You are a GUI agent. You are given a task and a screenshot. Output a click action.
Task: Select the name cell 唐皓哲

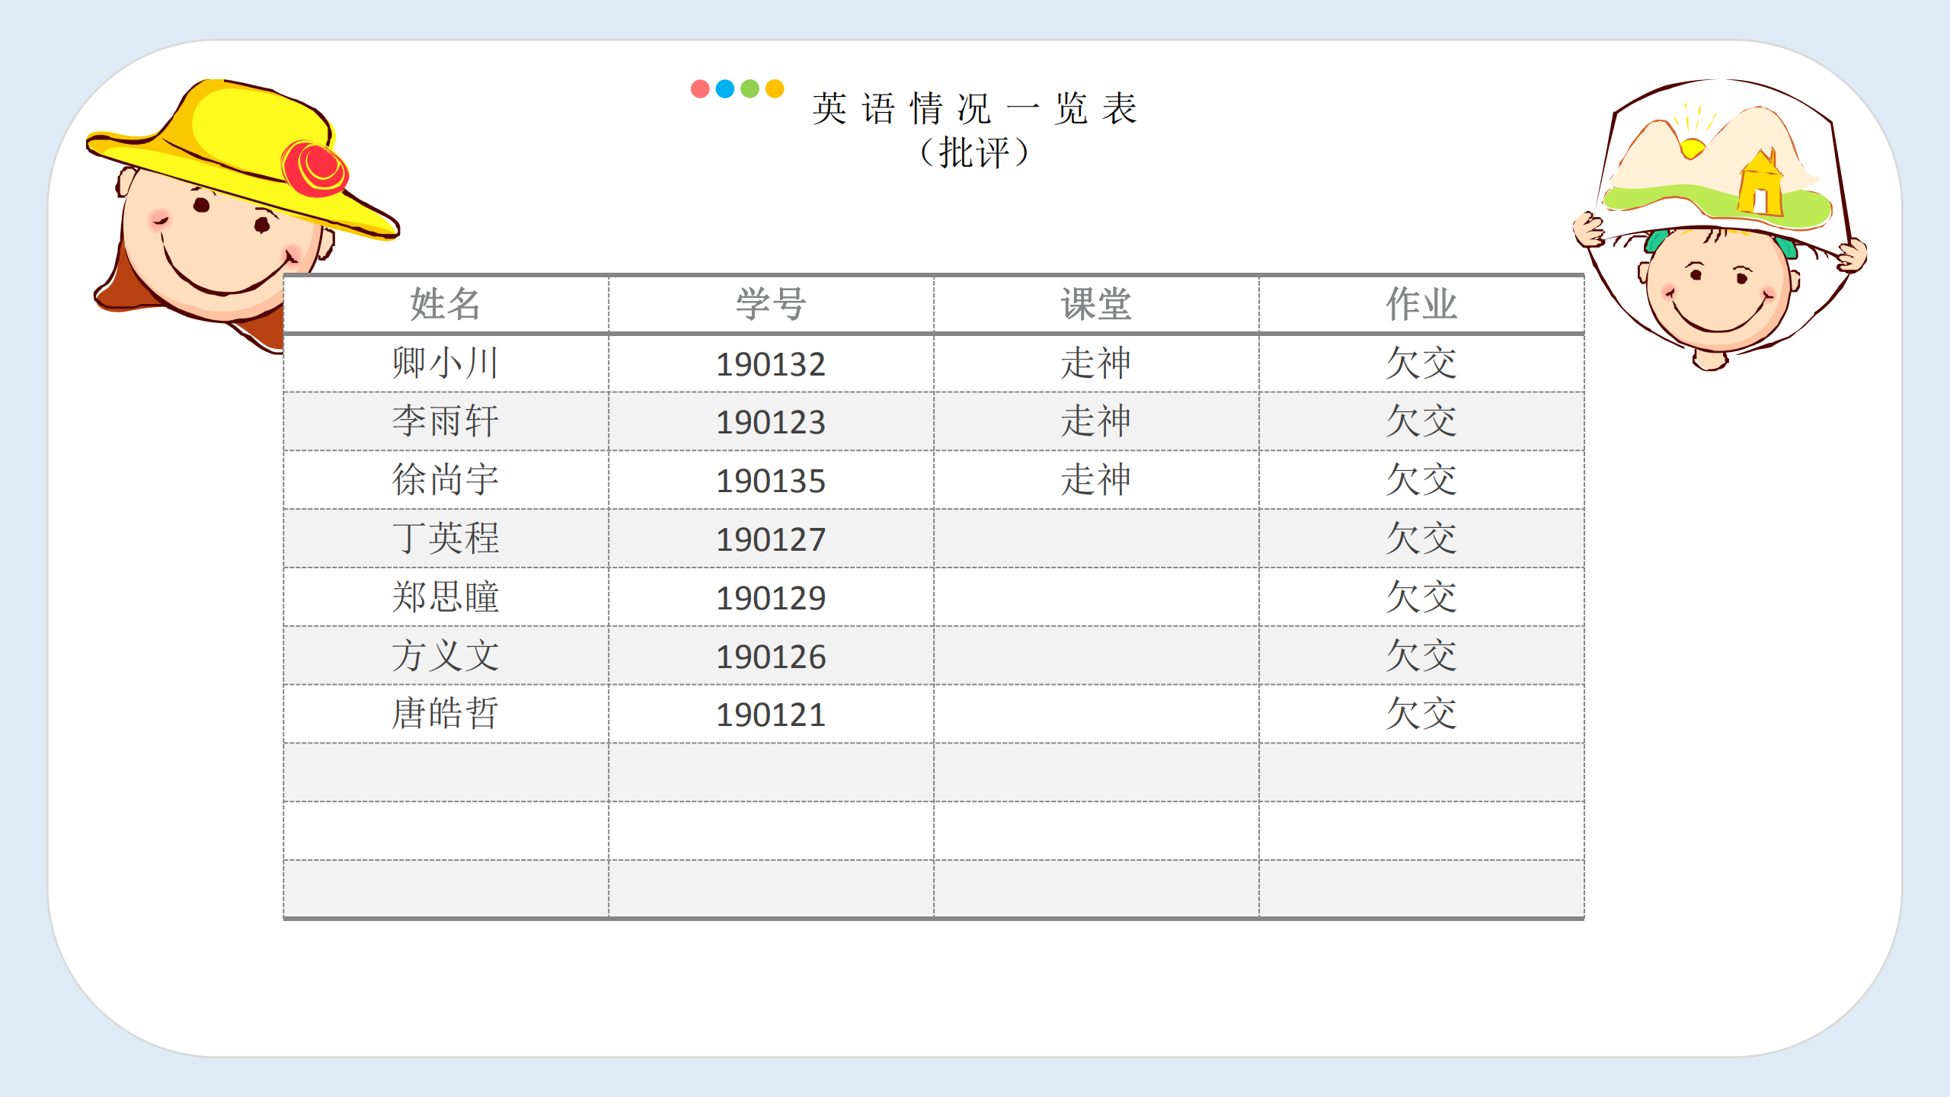446,714
